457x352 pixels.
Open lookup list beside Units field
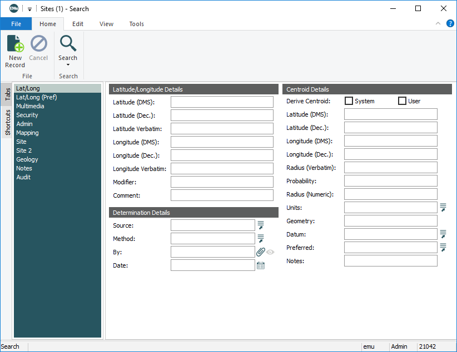pyautogui.click(x=443, y=208)
